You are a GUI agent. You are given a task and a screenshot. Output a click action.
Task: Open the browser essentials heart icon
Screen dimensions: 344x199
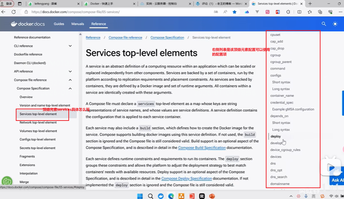[x=330, y=12]
